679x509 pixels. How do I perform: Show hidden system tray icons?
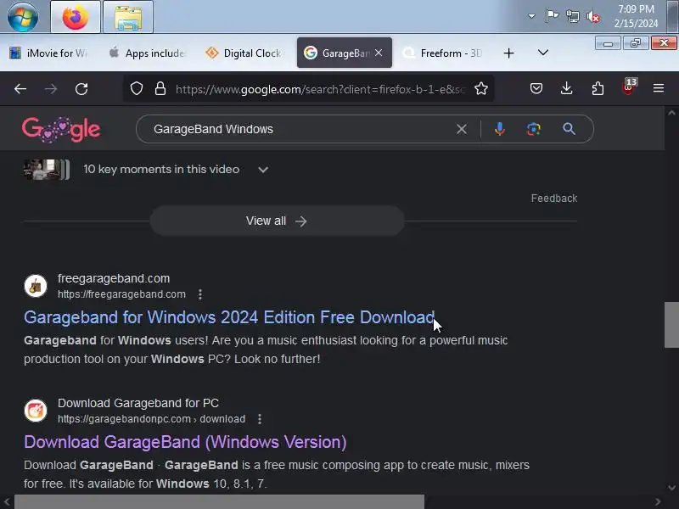(531, 16)
